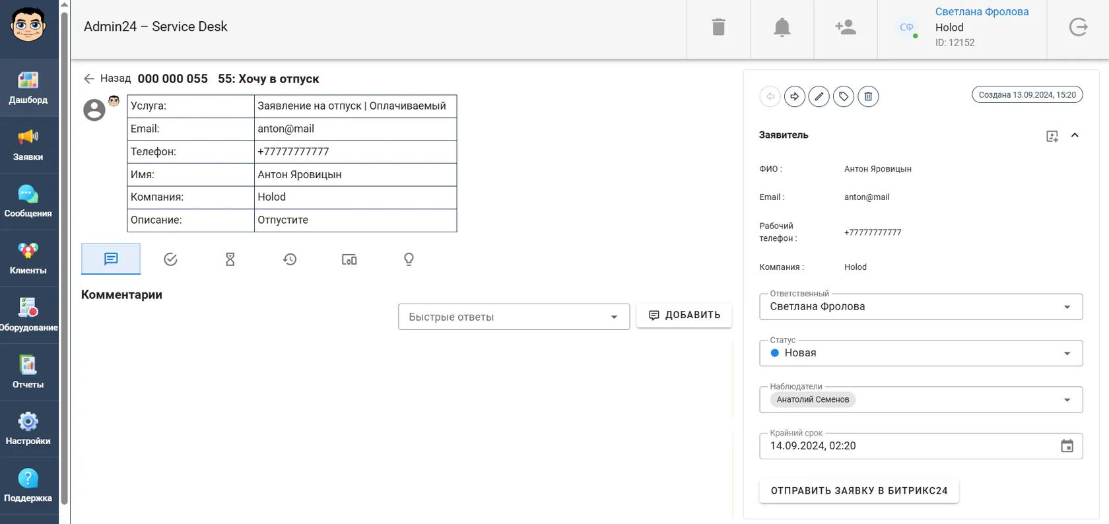The height and width of the screenshot is (524, 1109).
Task: Go back using Назад link
Action: (108, 79)
